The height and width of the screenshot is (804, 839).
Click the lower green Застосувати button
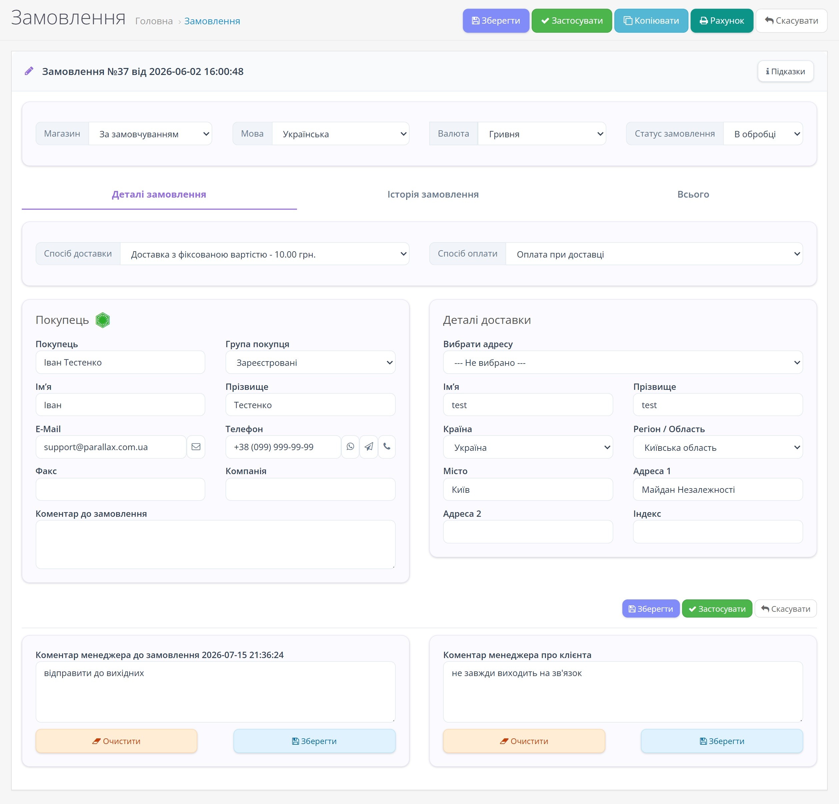coord(717,608)
